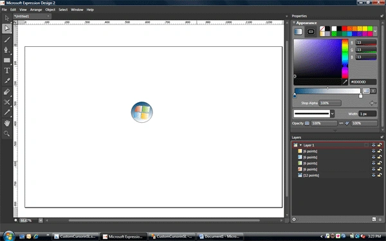This screenshot has width=386, height=241.
Task: Select the Zoom magnifier tool
Action: (x=7, y=134)
